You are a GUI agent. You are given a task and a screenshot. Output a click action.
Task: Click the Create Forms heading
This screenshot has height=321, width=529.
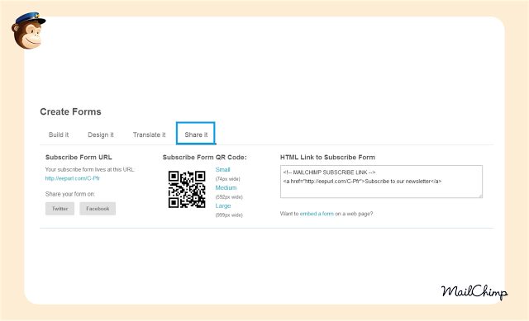(70, 112)
